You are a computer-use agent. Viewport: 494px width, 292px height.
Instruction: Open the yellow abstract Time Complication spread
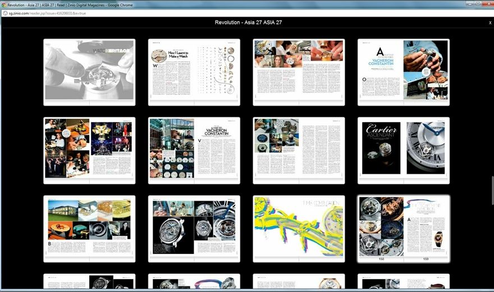[x=299, y=229]
